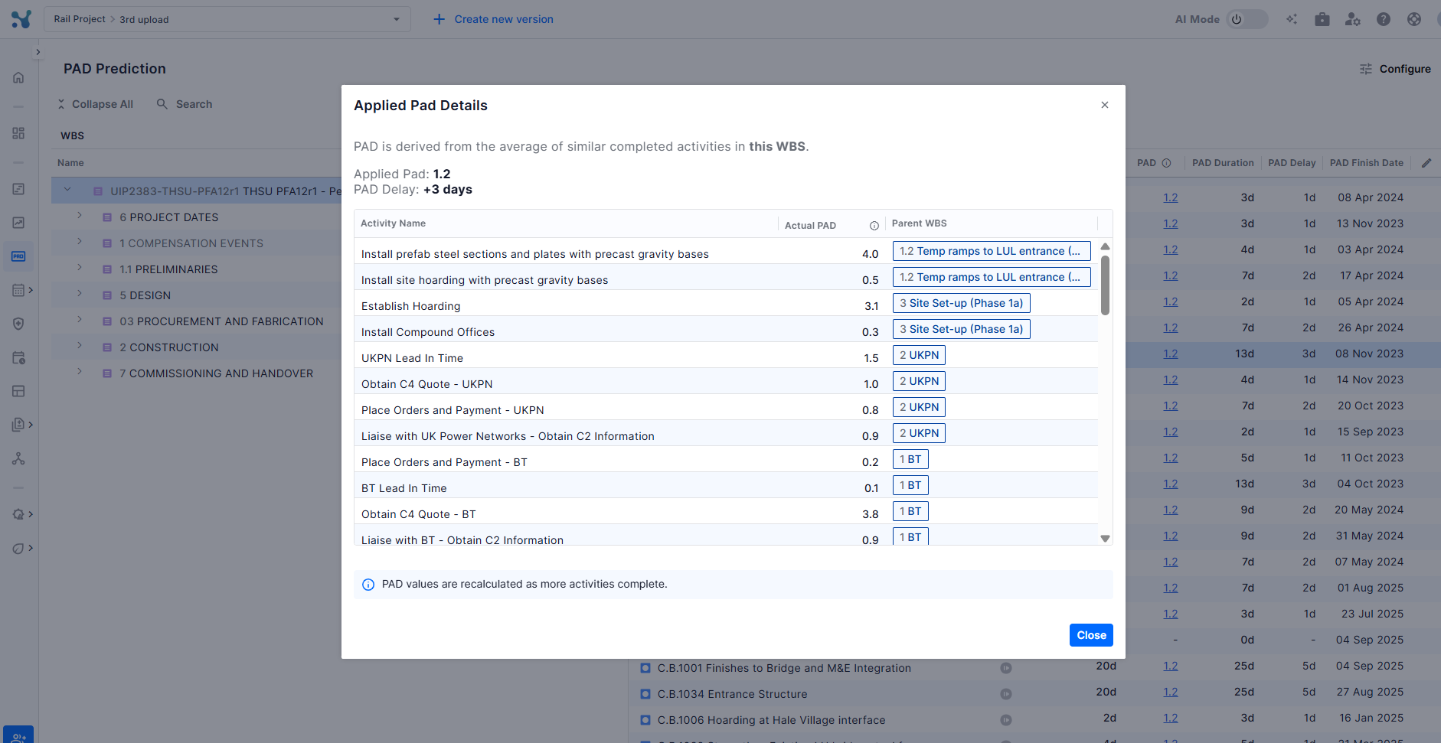1441x743 pixels.
Task: Click the home icon in sidebar
Action: [18, 77]
